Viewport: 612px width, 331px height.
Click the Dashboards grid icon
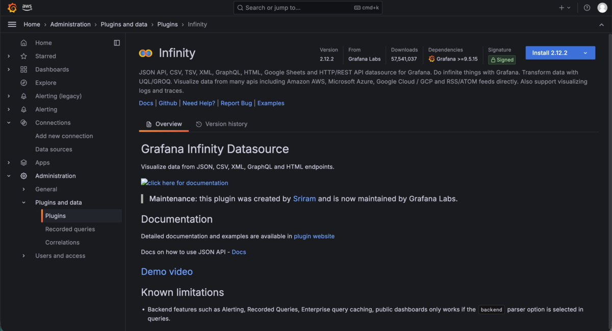coord(23,69)
